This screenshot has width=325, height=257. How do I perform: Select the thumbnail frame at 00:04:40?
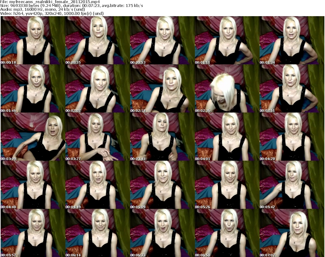[33, 185]
